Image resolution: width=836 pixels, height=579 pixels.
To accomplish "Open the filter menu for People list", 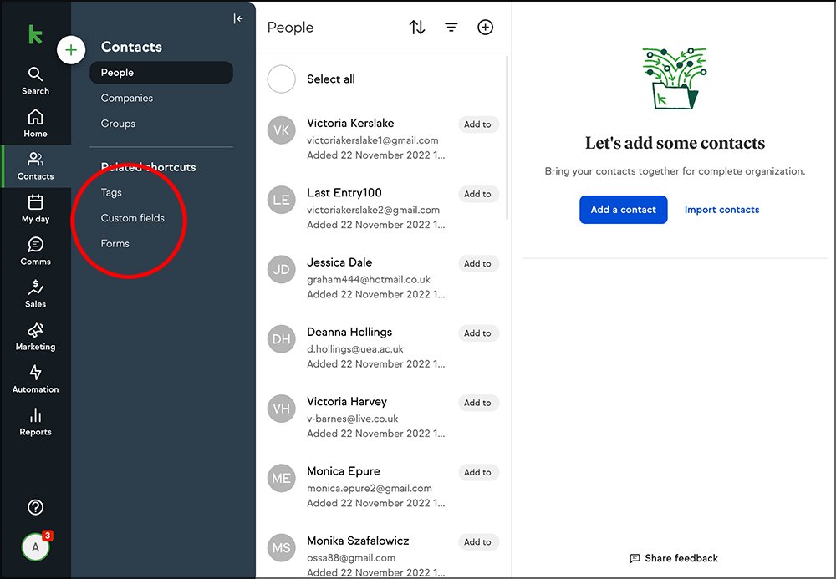I will click(x=451, y=28).
